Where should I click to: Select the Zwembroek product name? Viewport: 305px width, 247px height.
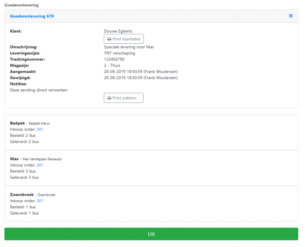point(22,194)
